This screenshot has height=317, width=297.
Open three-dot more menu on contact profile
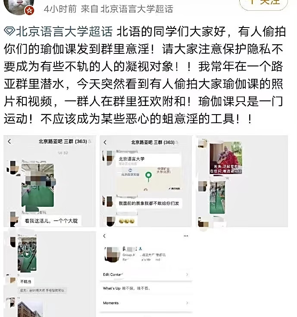[x=186, y=236]
